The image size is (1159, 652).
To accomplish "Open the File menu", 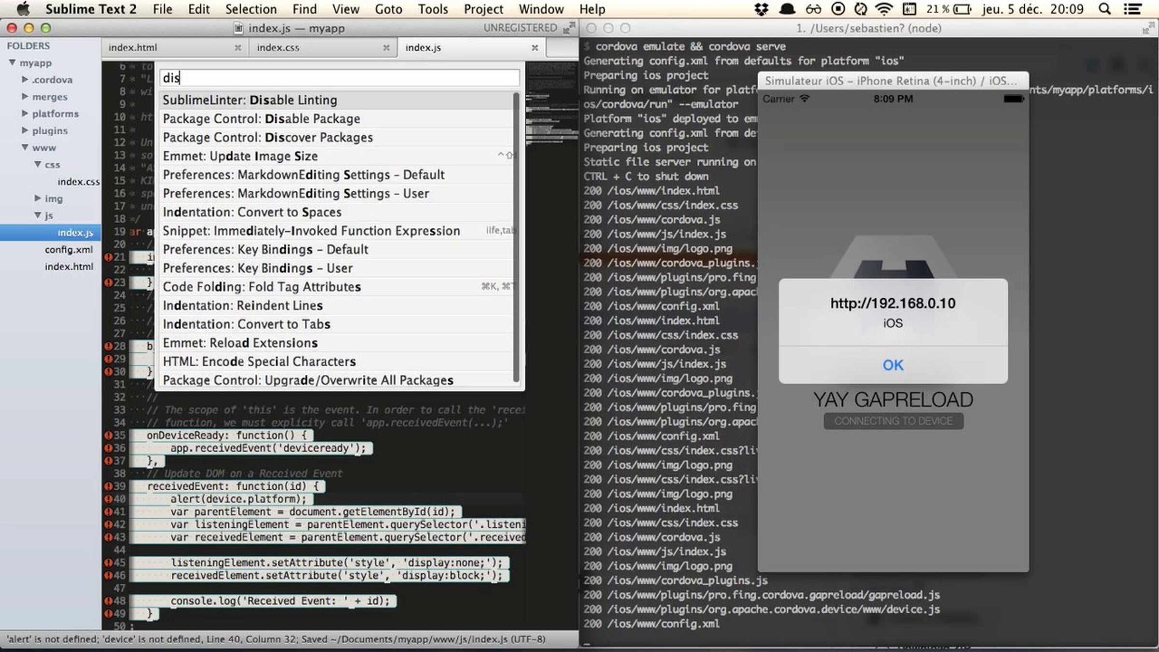I will click(162, 9).
